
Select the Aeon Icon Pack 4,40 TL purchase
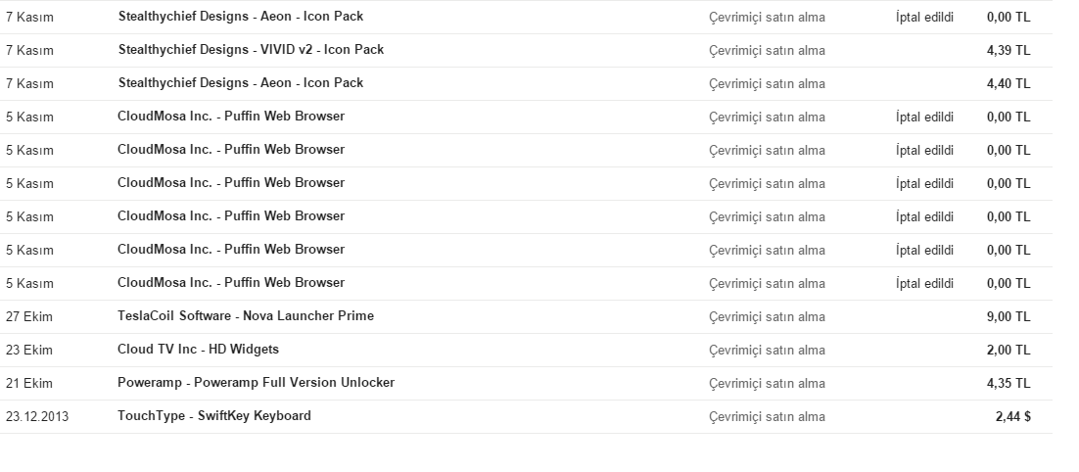(526, 83)
